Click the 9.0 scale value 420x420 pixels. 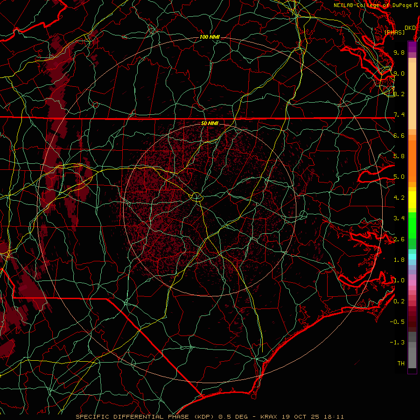coord(399,73)
